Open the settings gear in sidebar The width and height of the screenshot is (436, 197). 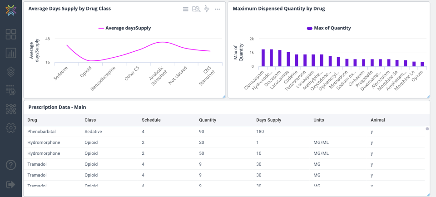11,128
